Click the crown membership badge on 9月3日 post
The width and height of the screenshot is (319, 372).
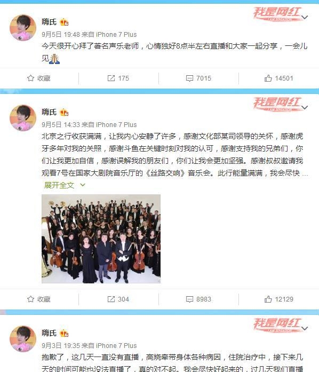point(64,334)
